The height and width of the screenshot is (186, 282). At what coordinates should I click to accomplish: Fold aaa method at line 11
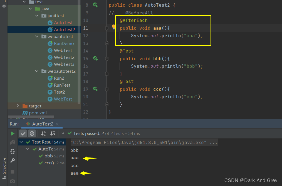coord(107,28)
